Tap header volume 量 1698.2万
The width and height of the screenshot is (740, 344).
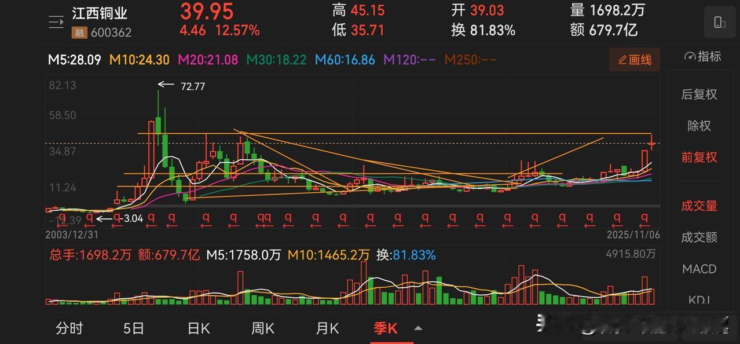pos(607,10)
